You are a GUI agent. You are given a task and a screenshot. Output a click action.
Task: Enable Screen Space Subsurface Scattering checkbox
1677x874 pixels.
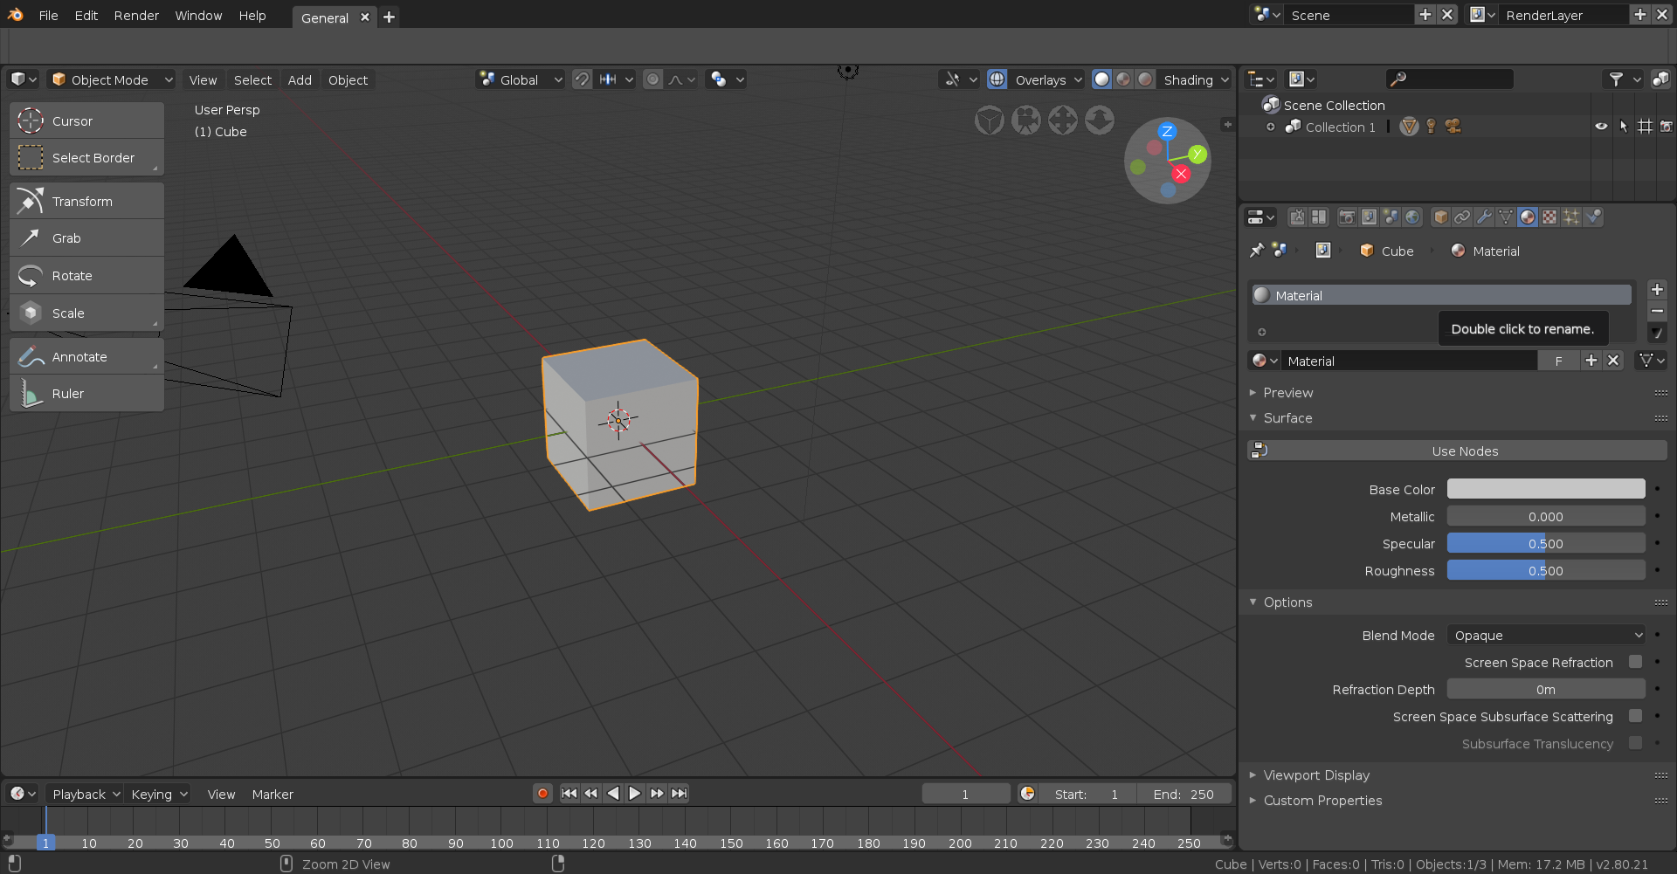pyautogui.click(x=1636, y=716)
